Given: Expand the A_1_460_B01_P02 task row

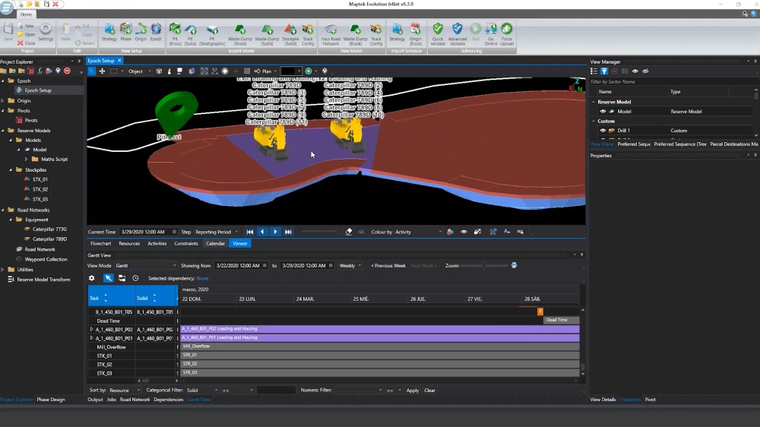Looking at the screenshot, I should click(92, 330).
